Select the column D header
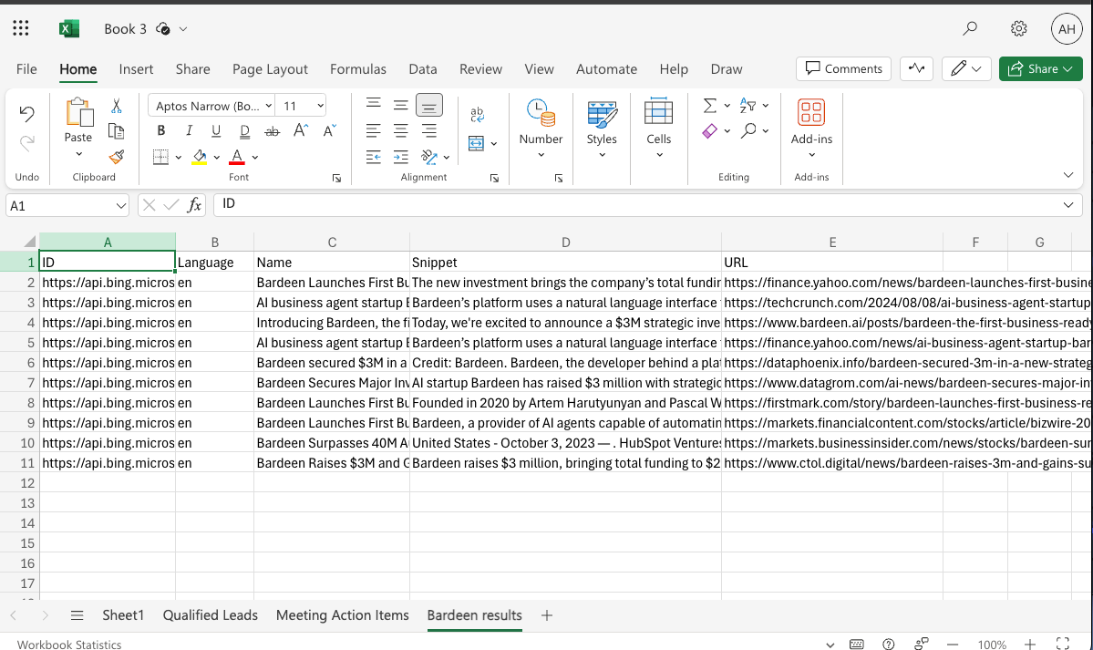This screenshot has width=1093, height=650. (565, 242)
